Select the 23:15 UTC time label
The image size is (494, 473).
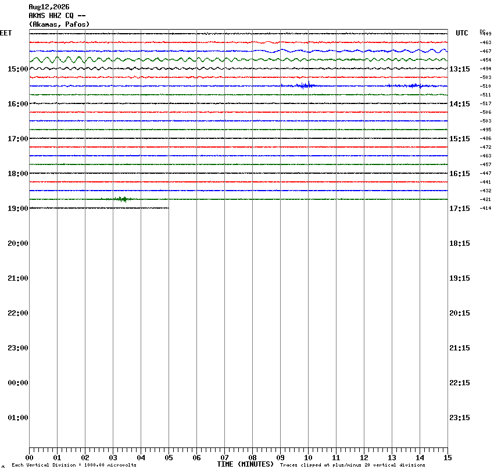click(459, 418)
